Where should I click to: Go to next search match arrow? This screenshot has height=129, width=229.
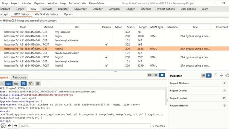15,126
